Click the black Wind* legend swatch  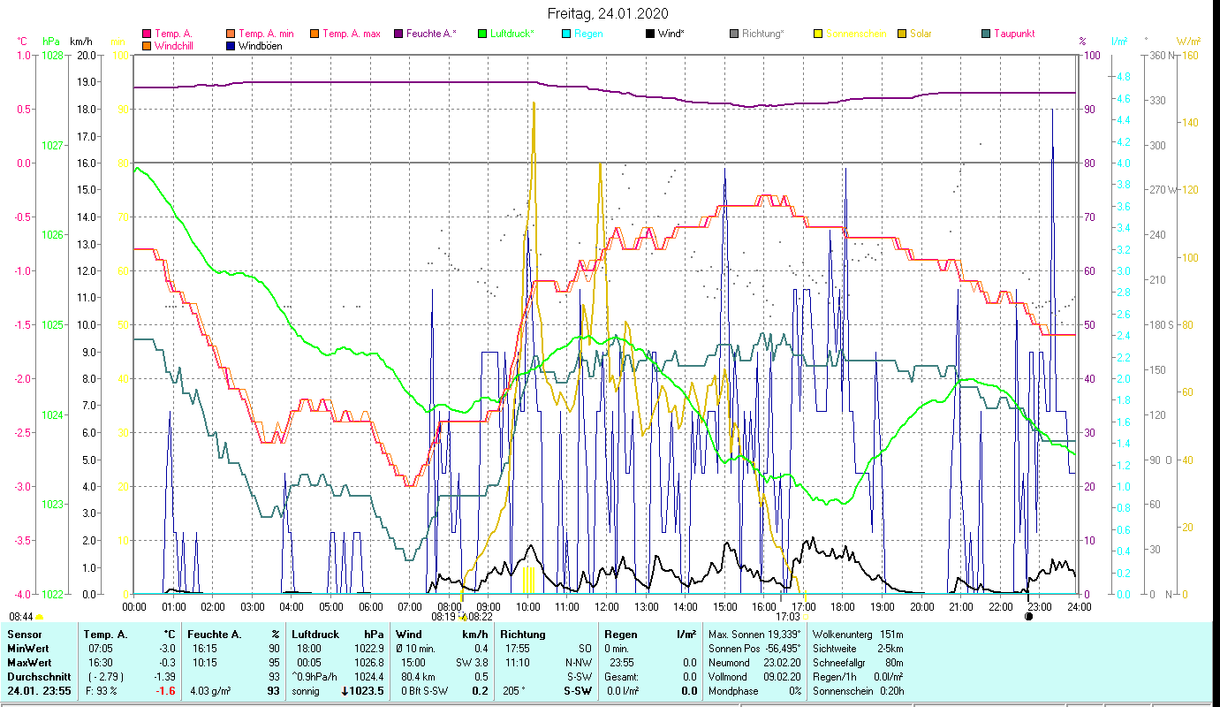(x=650, y=34)
